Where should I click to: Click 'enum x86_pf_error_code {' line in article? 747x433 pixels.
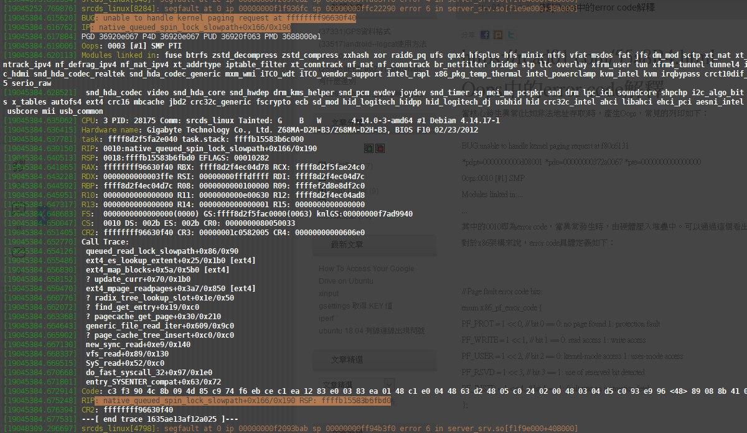(502, 307)
